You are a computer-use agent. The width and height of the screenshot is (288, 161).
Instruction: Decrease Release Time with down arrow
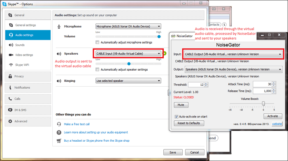274,92
